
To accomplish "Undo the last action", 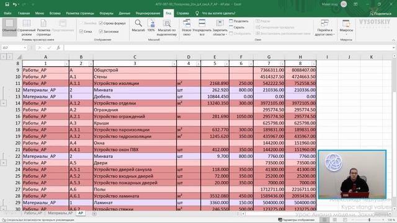I will (15, 4).
